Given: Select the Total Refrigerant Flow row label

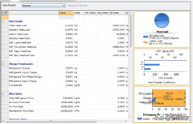Looking at the screenshot, I should 21,98.
